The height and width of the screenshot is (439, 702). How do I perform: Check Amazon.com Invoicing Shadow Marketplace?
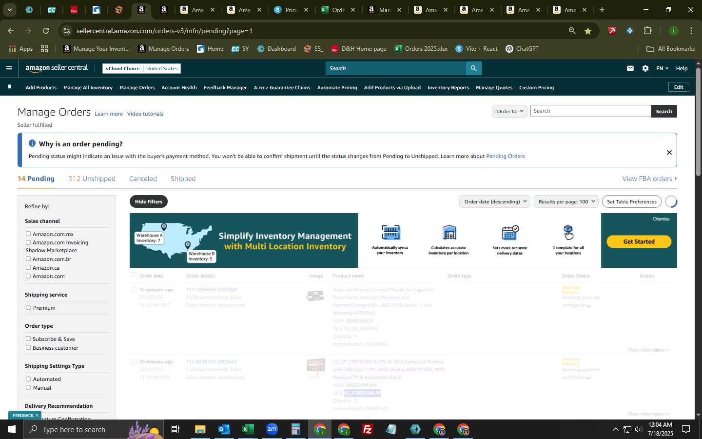[x=28, y=242]
